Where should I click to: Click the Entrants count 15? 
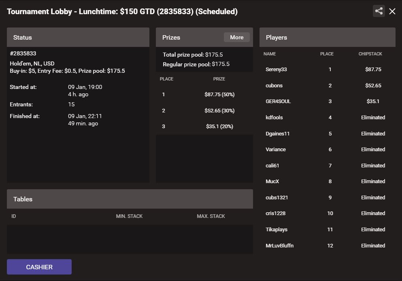tap(71, 104)
